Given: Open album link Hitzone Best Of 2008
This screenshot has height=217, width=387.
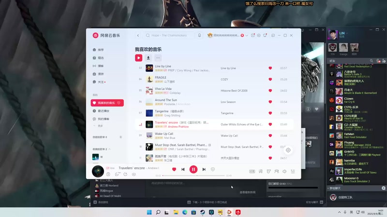Looking at the screenshot, I should pos(234,91).
